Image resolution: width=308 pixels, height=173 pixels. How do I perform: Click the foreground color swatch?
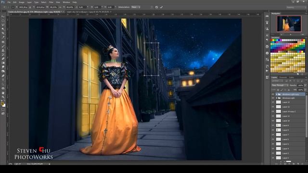tap(2, 103)
